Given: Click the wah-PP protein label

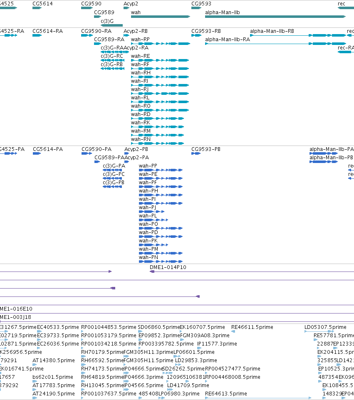Looking at the screenshot, I should tap(148, 166).
